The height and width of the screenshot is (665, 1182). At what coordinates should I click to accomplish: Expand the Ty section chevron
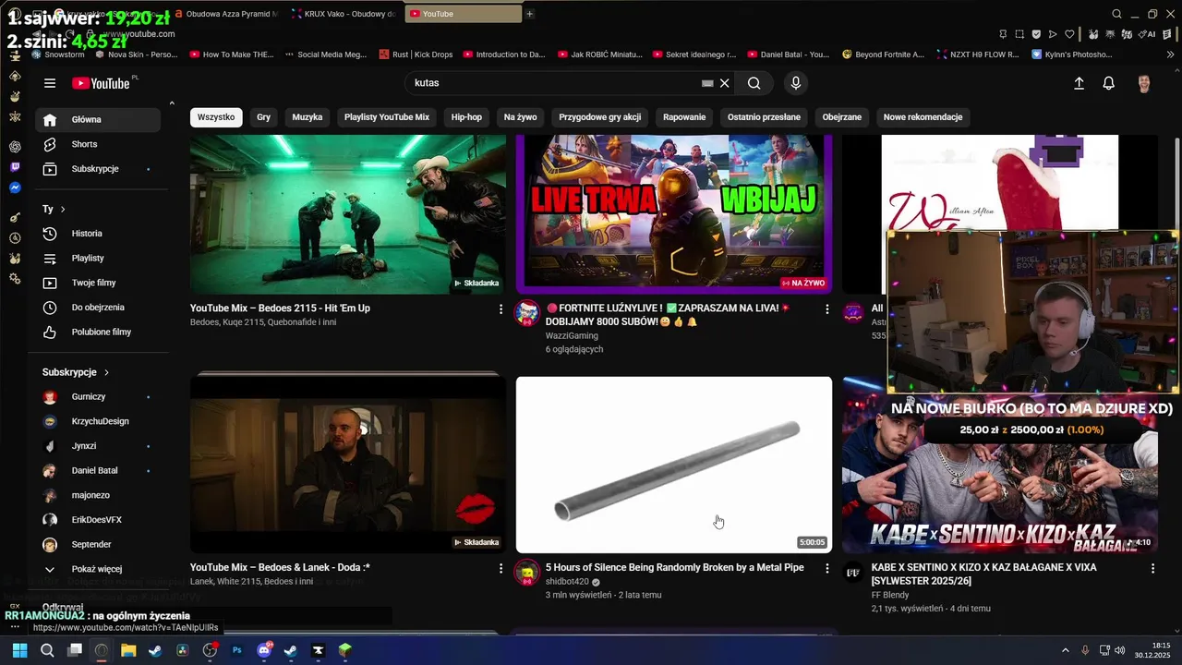tap(63, 210)
